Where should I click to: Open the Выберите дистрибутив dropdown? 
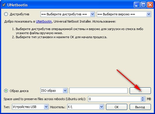click(68, 14)
